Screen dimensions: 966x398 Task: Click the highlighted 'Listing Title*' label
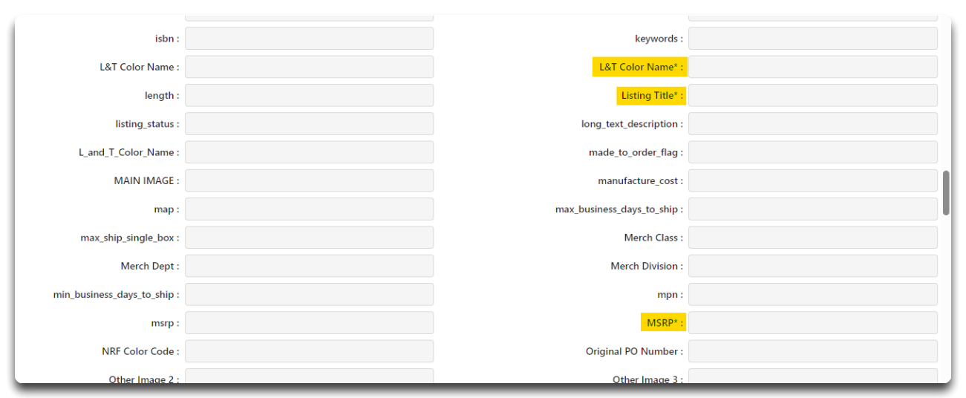click(651, 96)
